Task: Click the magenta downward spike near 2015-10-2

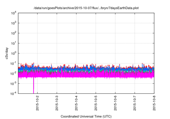Action: 33,86
